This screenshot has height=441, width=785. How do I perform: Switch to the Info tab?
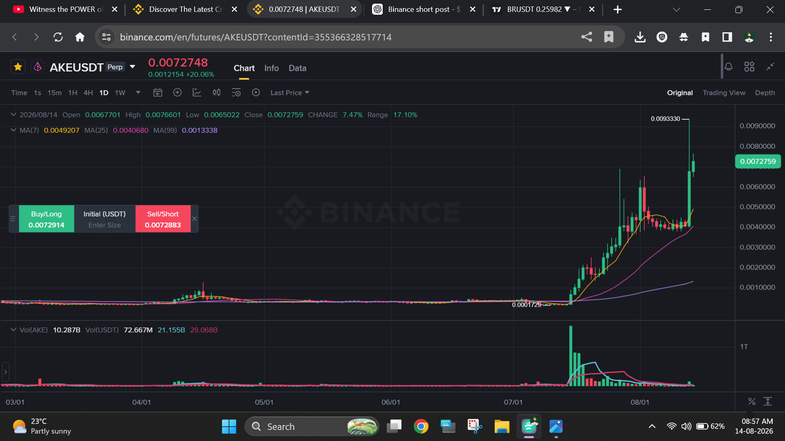[x=271, y=68]
